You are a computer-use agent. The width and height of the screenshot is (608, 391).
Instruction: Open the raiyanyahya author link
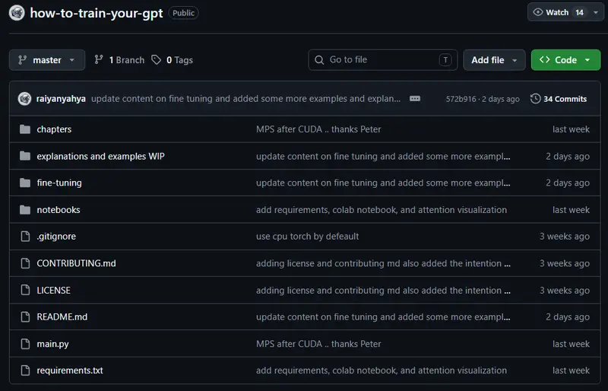pyautogui.click(x=61, y=99)
